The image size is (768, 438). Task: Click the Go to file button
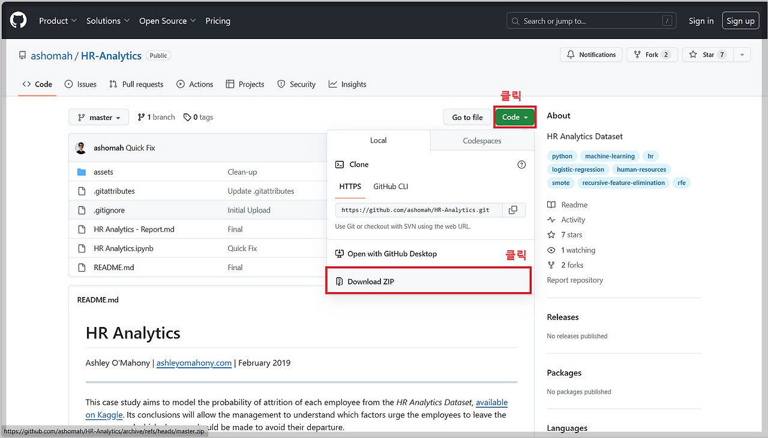point(467,118)
